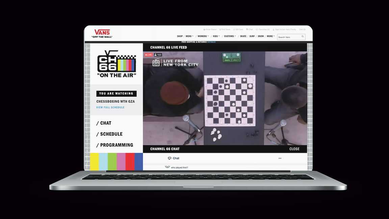Click the Gift Card icon

point(234,29)
